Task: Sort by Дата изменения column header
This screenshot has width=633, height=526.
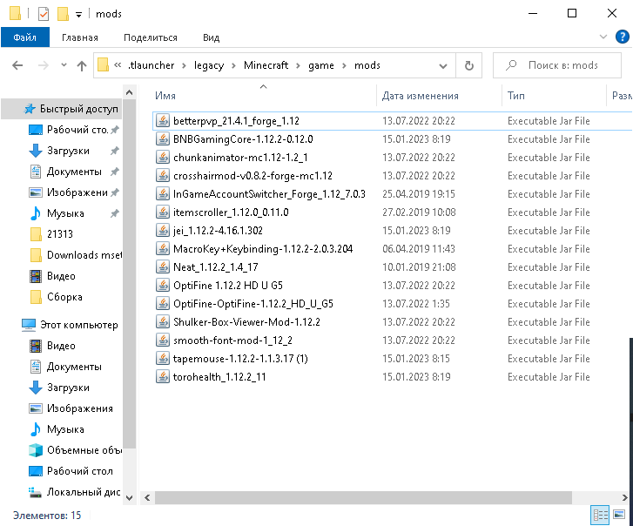Action: pyautogui.click(x=420, y=96)
